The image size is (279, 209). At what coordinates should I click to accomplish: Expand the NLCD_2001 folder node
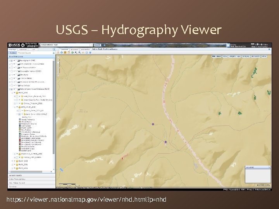point(12,164)
